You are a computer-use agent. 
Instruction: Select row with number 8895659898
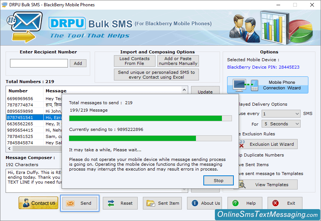click(34, 111)
